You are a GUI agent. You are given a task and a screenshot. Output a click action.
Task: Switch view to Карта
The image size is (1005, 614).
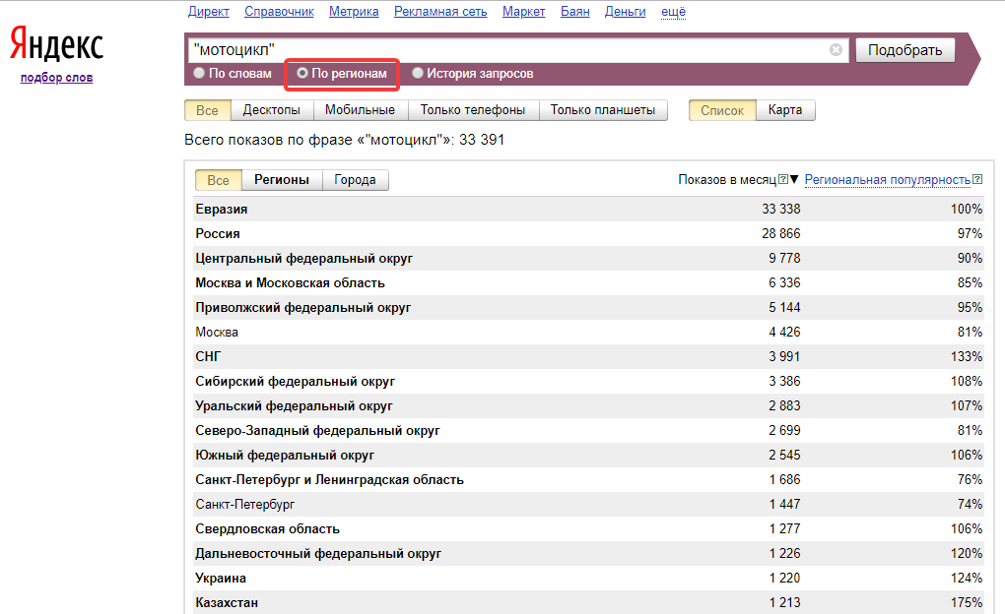click(x=785, y=110)
